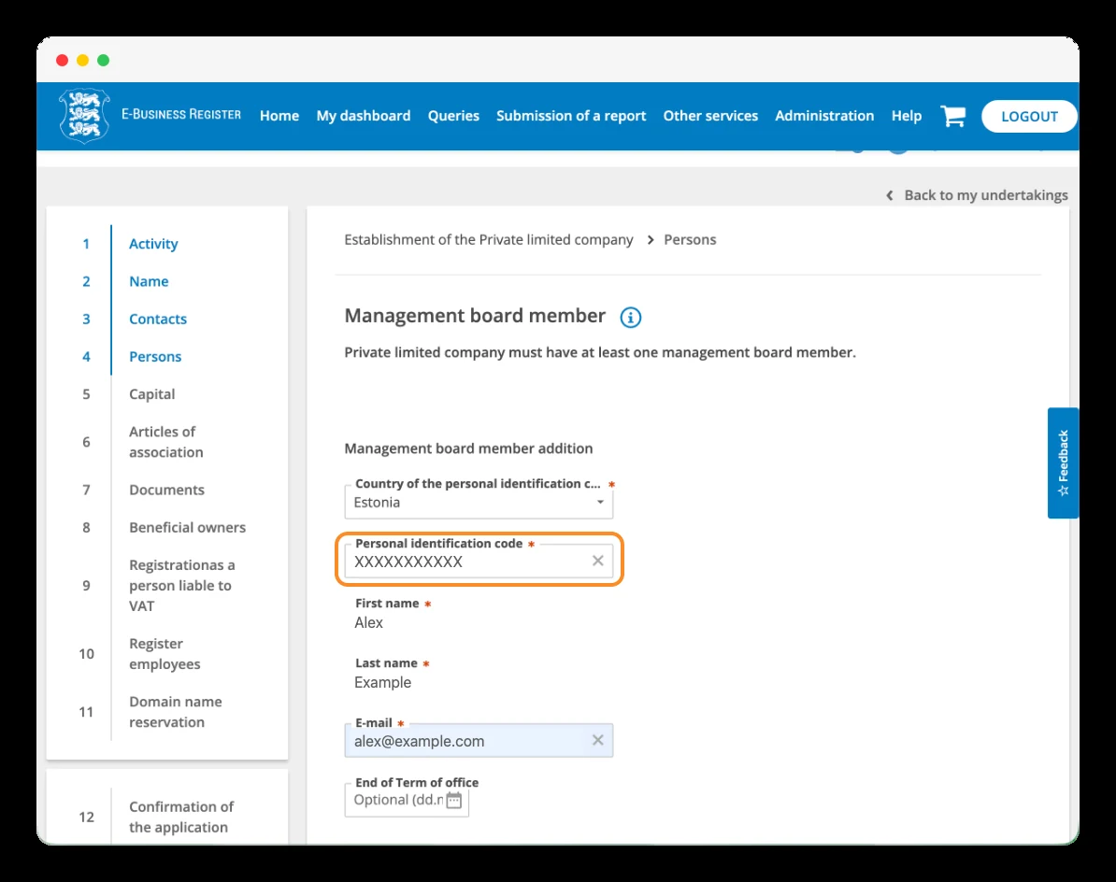Screen dimensions: 1116x882
Task: Go to the Beneficial owners step
Action: [x=187, y=527]
